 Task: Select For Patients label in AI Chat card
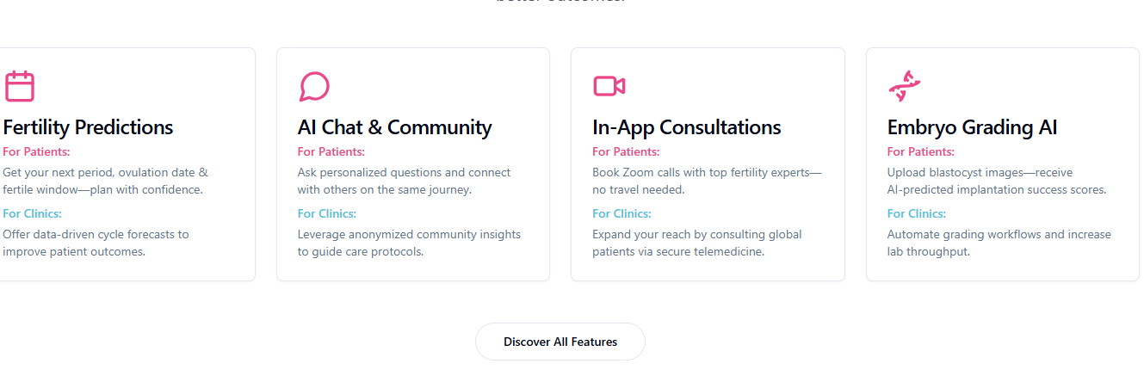coord(331,151)
